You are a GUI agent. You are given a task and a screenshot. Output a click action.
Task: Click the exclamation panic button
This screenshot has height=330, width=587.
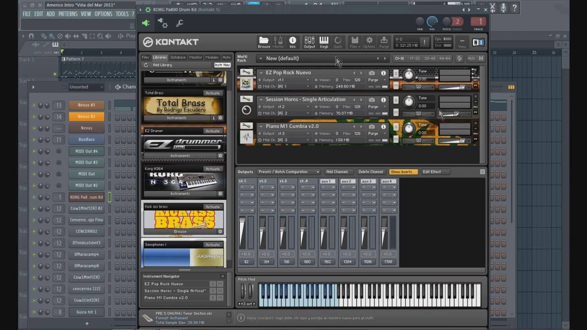(425, 42)
